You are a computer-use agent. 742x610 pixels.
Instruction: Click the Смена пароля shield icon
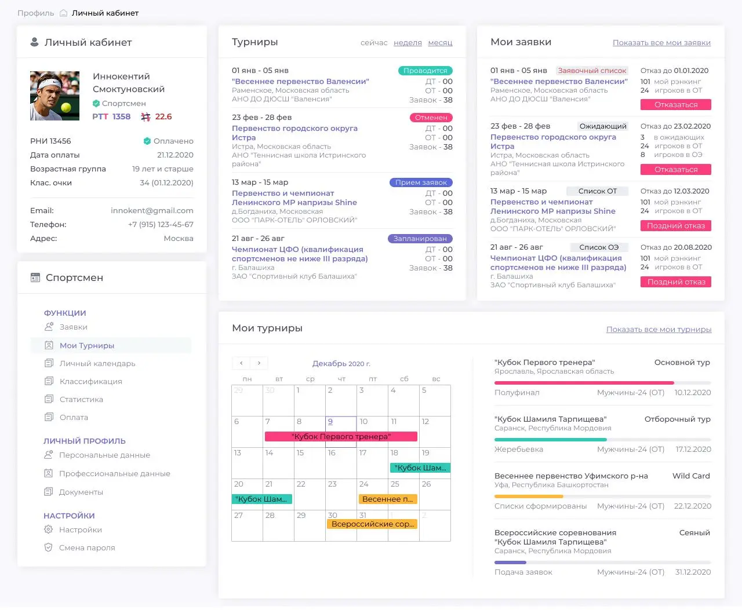(x=49, y=547)
